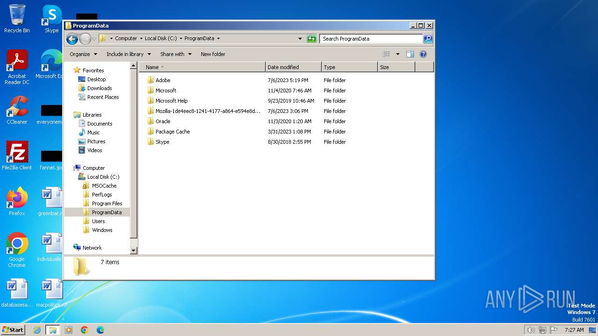Open MSOCache folder in navigation tree
The width and height of the screenshot is (598, 336).
coord(104,186)
